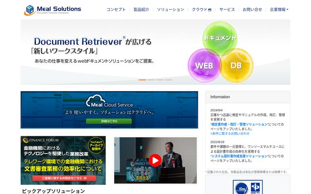Click the blue certification logo under Information
Viewport: 311px width, 194px height.
point(248,187)
